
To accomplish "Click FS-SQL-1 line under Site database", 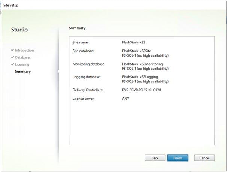I will pyautogui.click(x=145, y=55).
